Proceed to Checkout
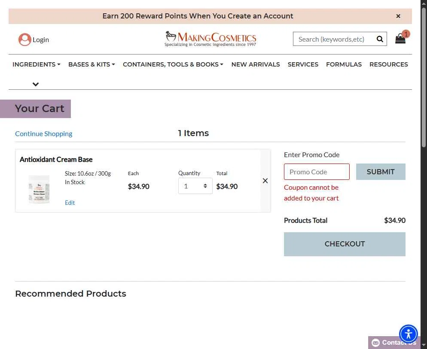This screenshot has width=427, height=349. pos(345,244)
